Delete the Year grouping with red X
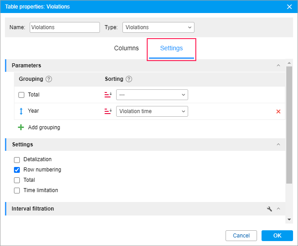 [x=278, y=111]
